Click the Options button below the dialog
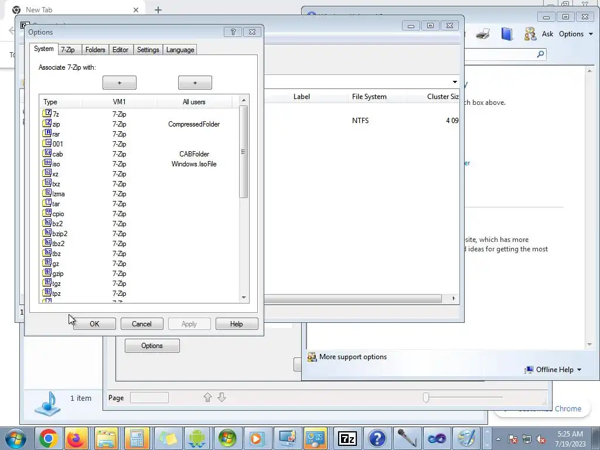The image size is (600, 450). pyautogui.click(x=152, y=346)
